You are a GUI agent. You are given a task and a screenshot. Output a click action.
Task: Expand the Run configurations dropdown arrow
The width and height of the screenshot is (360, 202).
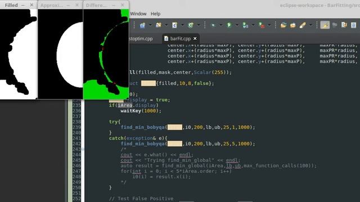click(x=237, y=25)
